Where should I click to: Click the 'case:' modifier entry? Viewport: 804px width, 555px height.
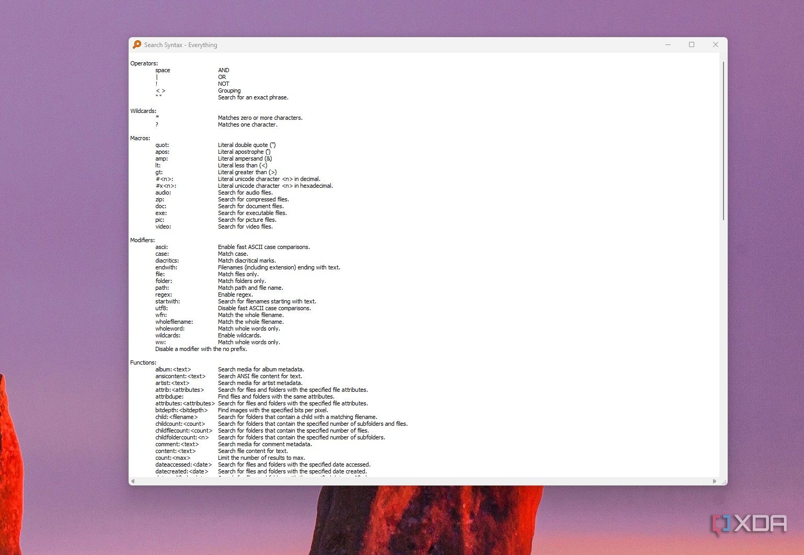point(162,254)
